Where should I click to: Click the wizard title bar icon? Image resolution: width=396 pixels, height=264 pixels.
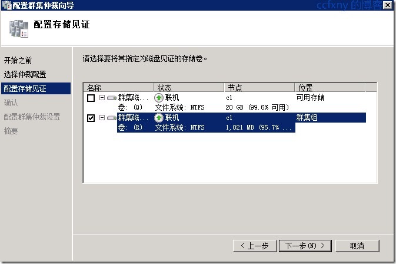pyautogui.click(x=6, y=5)
